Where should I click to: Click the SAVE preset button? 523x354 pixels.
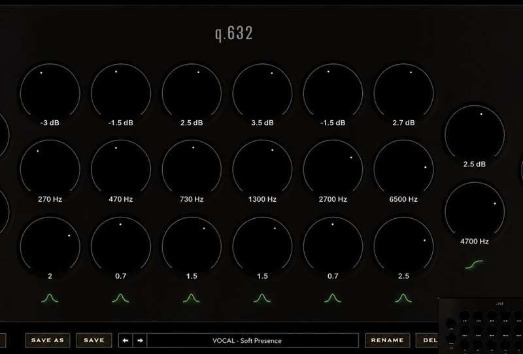pyautogui.click(x=93, y=340)
